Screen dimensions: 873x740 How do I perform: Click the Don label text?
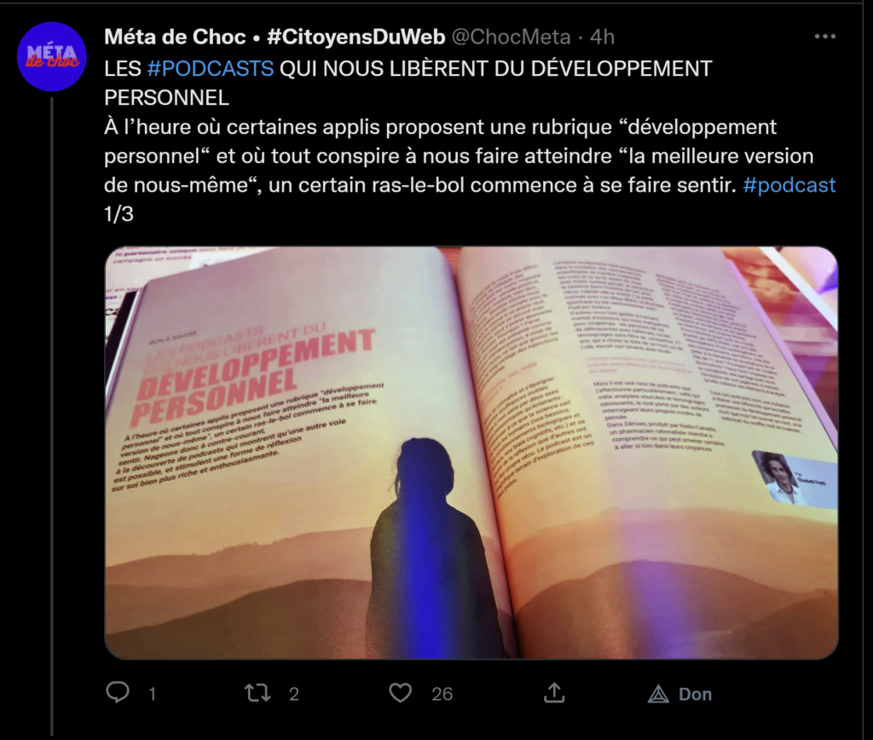point(695,694)
